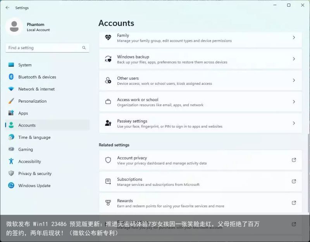This screenshot has height=242, width=310.
Task: Click the Windows Update sync icon
Action: coord(11,185)
